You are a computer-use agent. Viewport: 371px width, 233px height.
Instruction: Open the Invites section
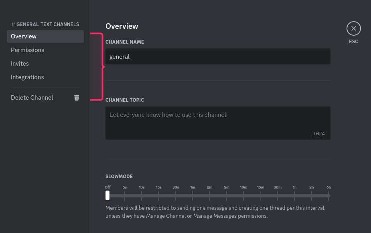tap(20, 64)
